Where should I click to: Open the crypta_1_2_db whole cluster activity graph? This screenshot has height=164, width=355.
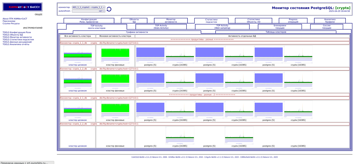click(x=78, y=80)
